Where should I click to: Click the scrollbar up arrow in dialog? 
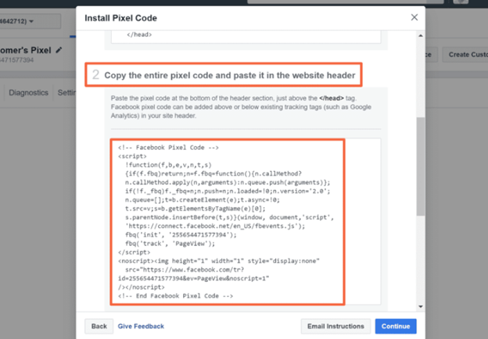click(421, 36)
